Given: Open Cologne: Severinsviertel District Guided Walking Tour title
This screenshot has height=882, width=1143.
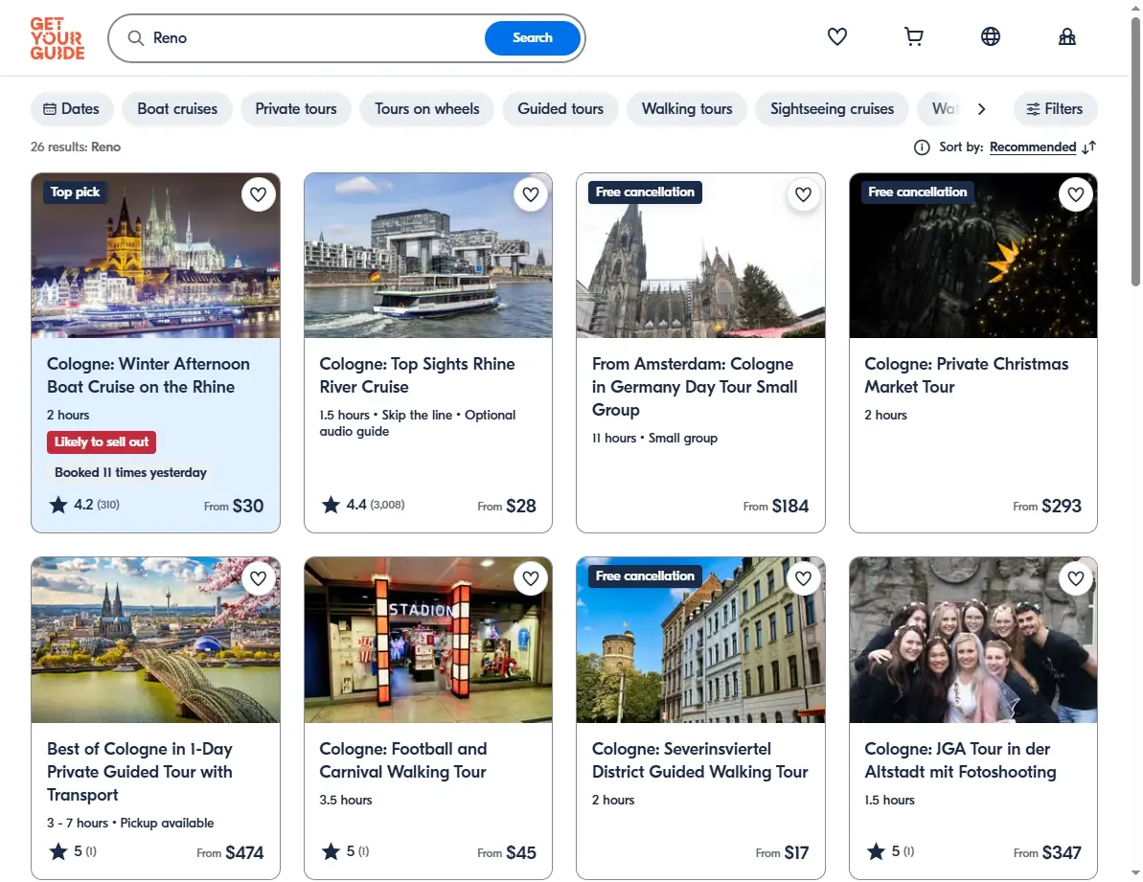Looking at the screenshot, I should (x=699, y=760).
